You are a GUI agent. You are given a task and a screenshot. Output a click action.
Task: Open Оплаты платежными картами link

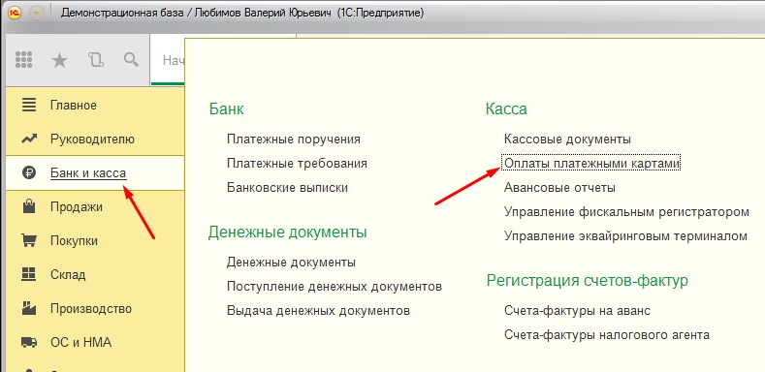[x=591, y=164]
